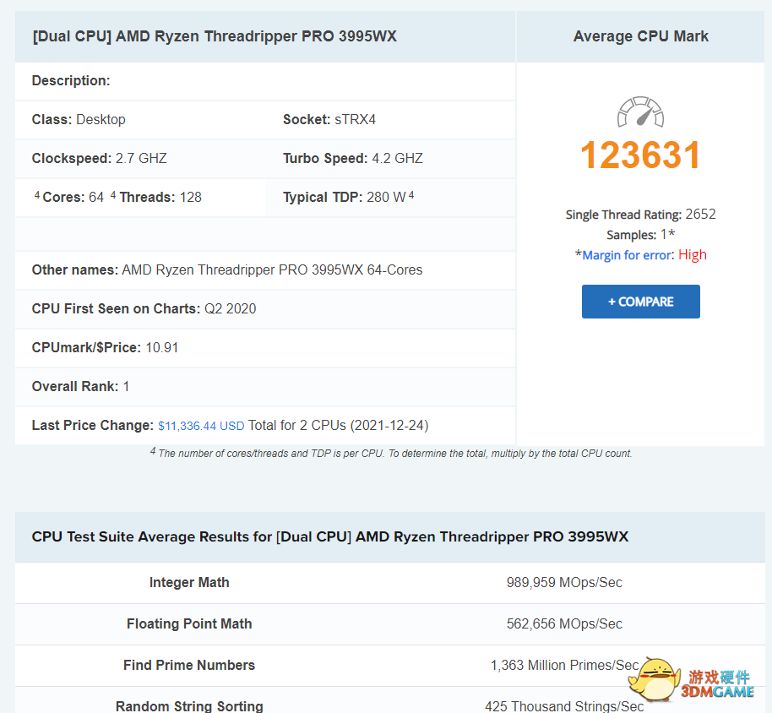Select the [Dual CPU] AMD Ryzen Threadripper title
772x713 pixels.
[215, 36]
